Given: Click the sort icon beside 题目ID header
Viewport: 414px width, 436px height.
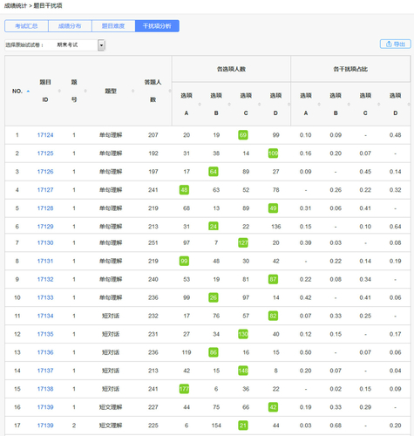Looking at the screenshot, I should (59, 91).
